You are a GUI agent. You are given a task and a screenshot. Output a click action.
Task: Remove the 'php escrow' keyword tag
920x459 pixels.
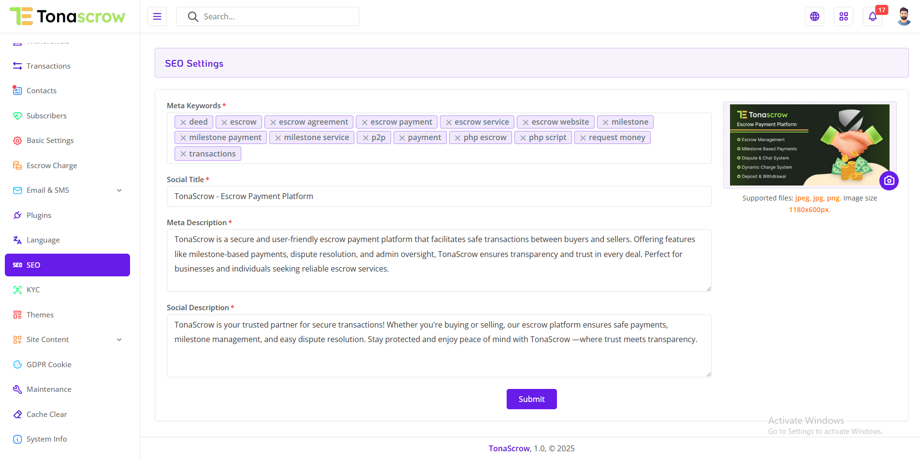[457, 138]
